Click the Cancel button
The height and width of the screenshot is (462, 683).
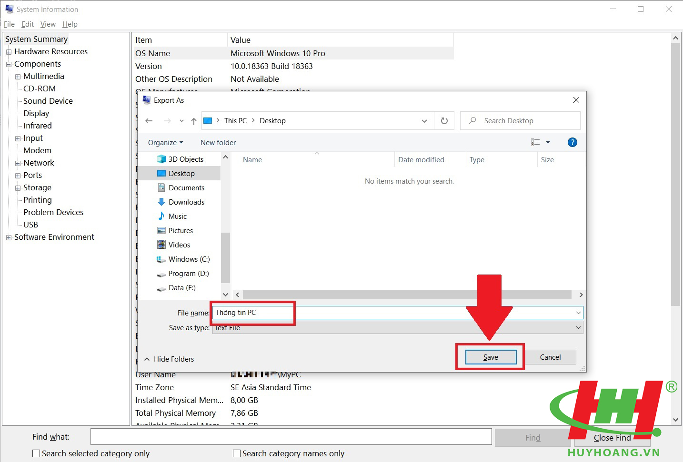(x=550, y=357)
